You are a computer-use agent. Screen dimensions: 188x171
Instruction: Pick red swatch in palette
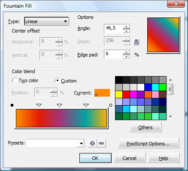pyautogui.click(x=126, y=94)
